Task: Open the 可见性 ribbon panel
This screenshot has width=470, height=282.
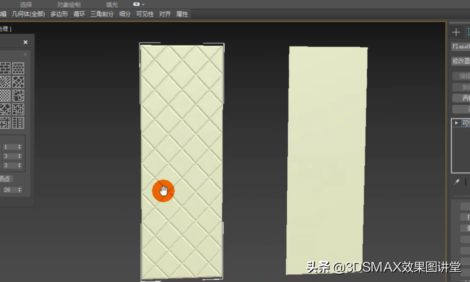Action: [x=145, y=14]
